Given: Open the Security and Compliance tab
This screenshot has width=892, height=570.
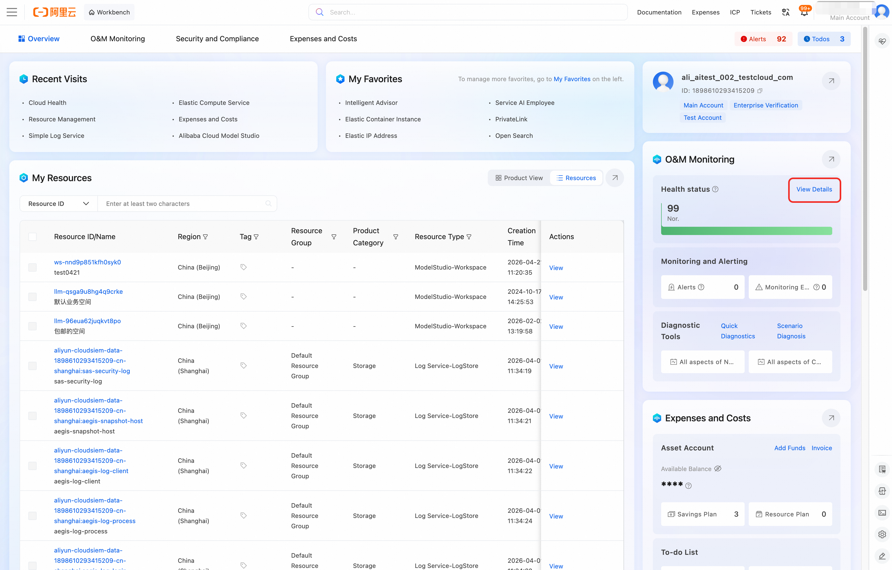Looking at the screenshot, I should click(217, 38).
